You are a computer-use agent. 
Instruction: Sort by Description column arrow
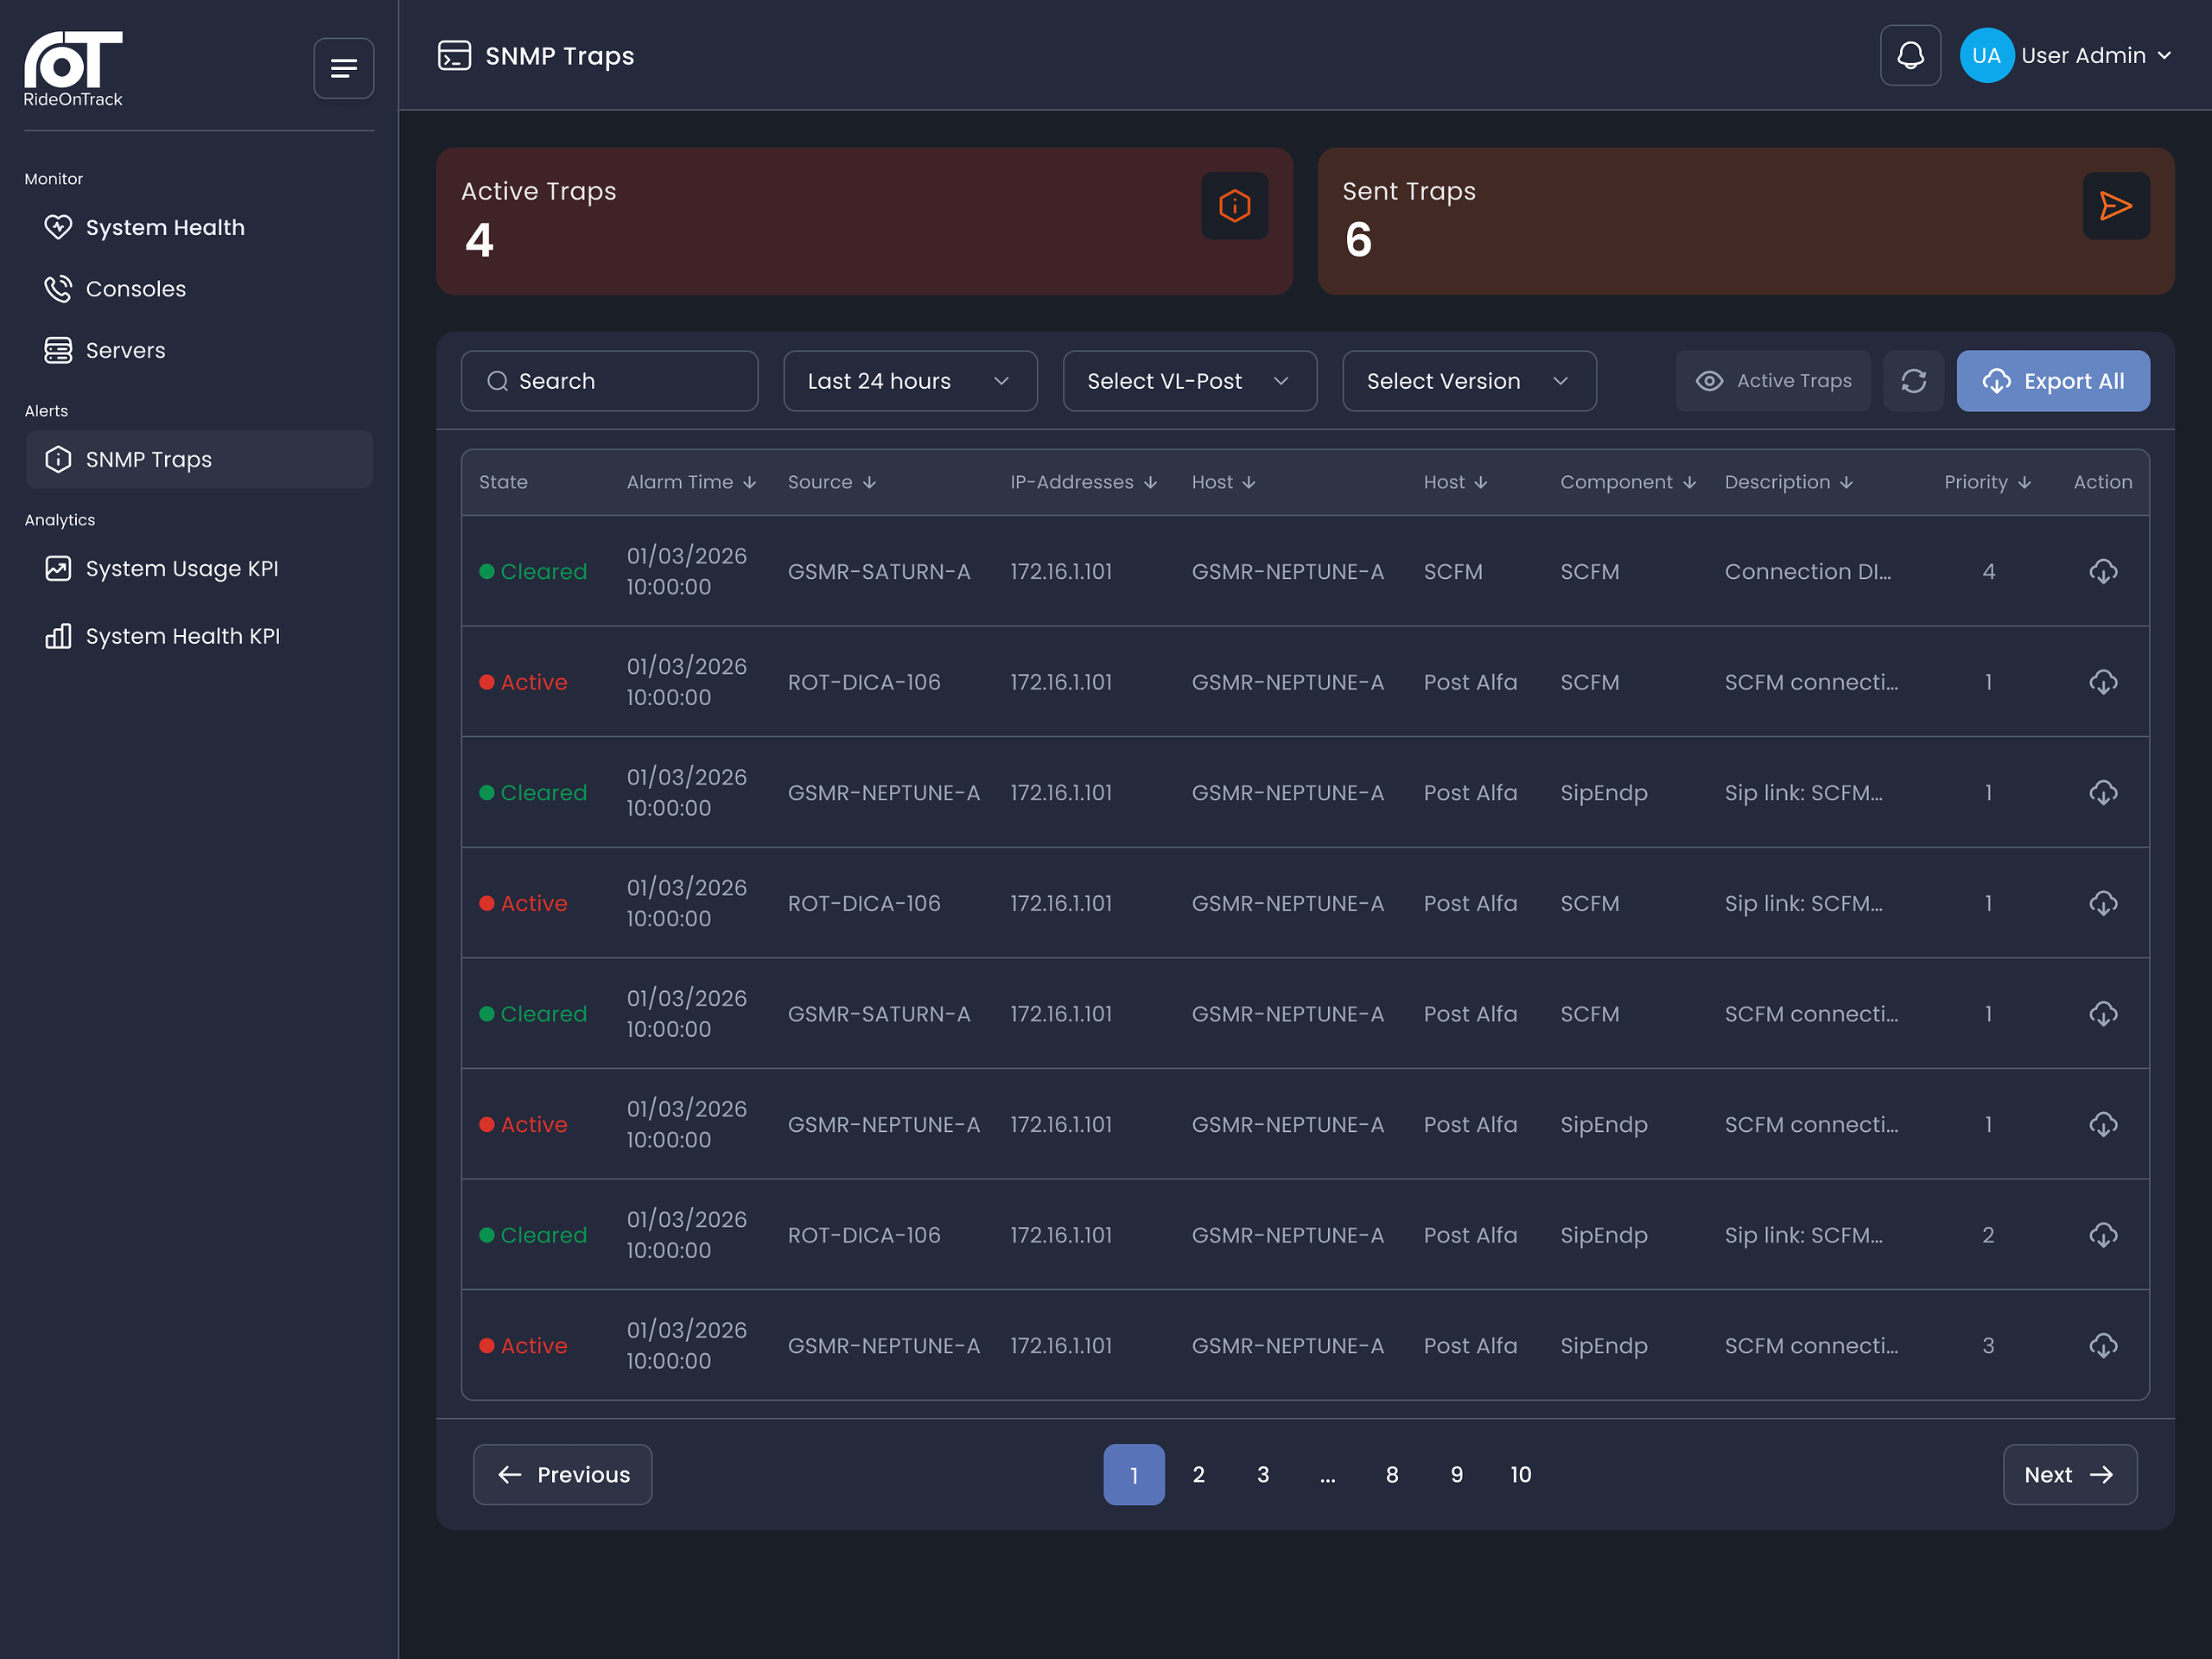tap(1846, 482)
